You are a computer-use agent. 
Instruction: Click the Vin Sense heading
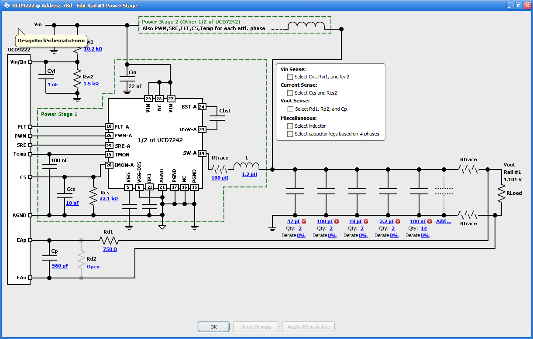pyautogui.click(x=293, y=69)
